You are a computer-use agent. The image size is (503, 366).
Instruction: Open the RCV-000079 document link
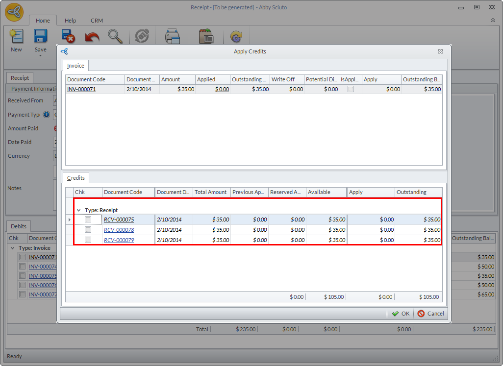[119, 240]
